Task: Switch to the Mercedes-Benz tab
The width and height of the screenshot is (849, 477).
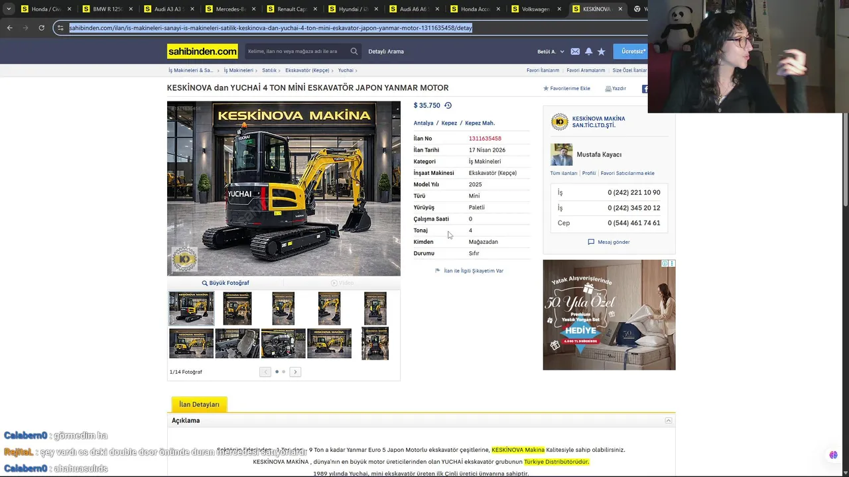Action: coord(229,9)
